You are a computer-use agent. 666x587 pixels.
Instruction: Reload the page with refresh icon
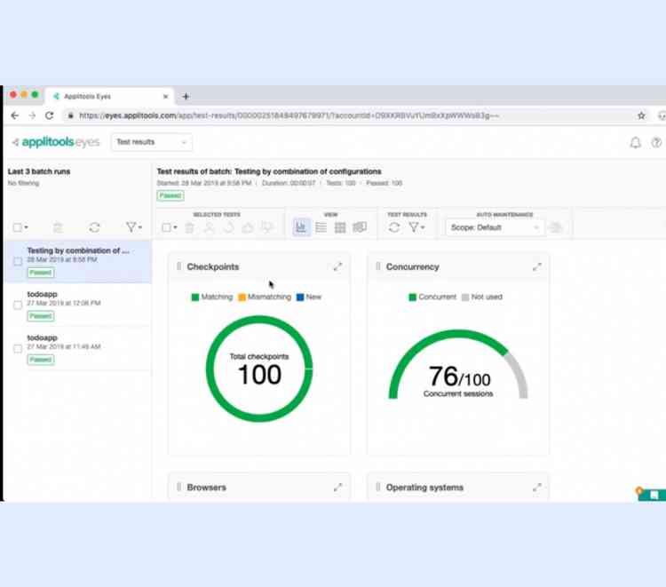click(49, 115)
